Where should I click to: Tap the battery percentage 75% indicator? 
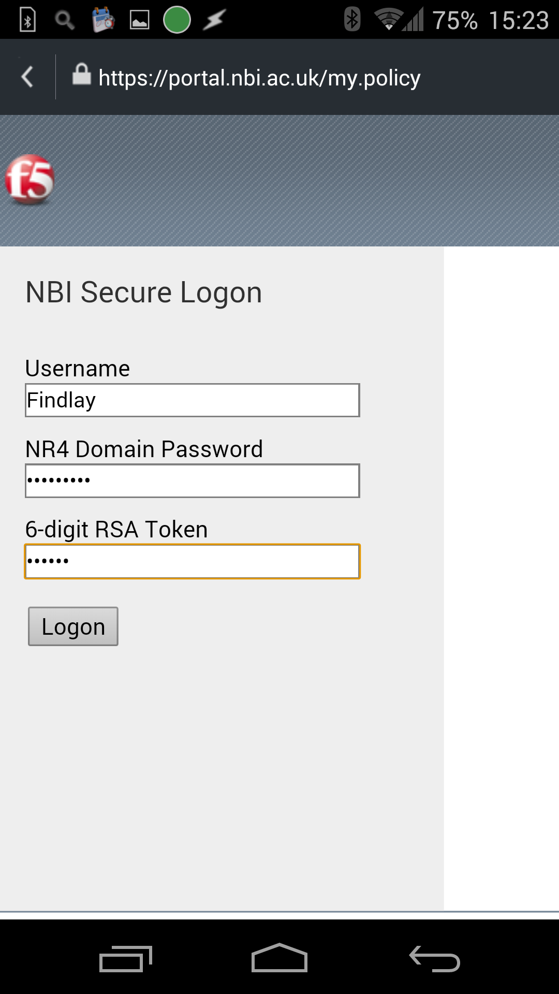(455, 21)
